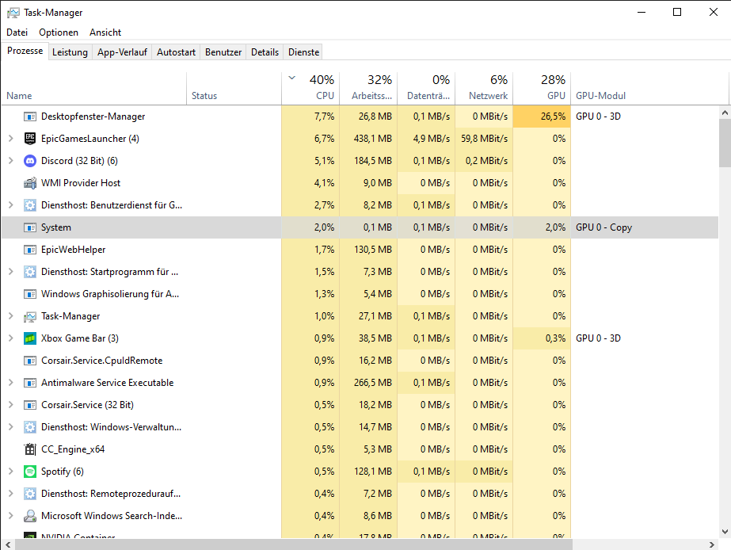The width and height of the screenshot is (731, 550).
Task: Click the WMI Provider Host icon
Action: coord(30,183)
